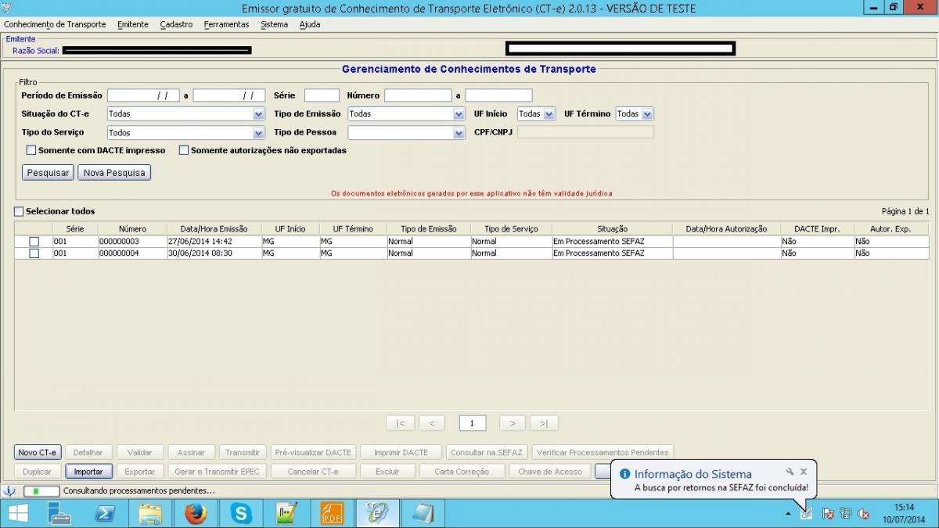Click the Novo CT-e button
The width and height of the screenshot is (939, 528).
tap(38, 452)
